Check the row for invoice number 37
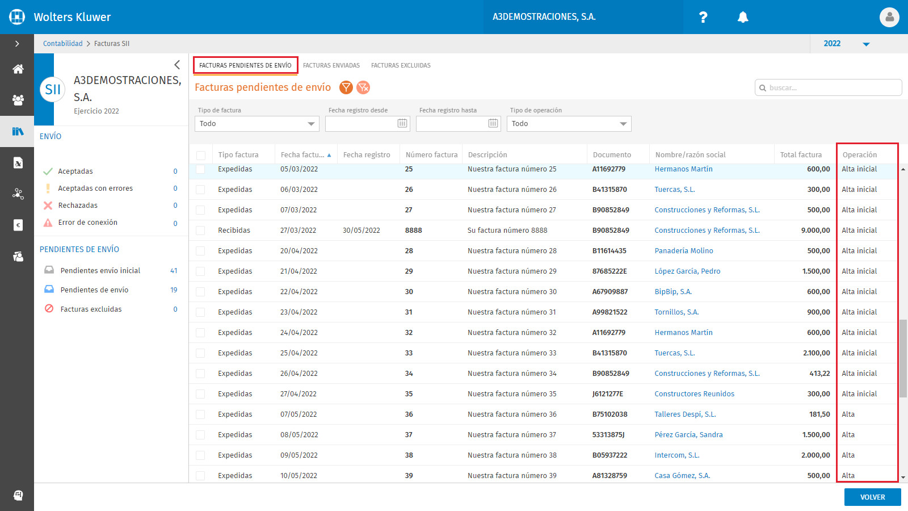 click(200, 435)
